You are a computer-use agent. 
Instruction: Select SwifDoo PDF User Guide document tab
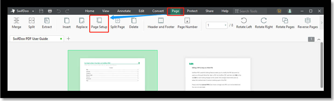[x=37, y=39]
